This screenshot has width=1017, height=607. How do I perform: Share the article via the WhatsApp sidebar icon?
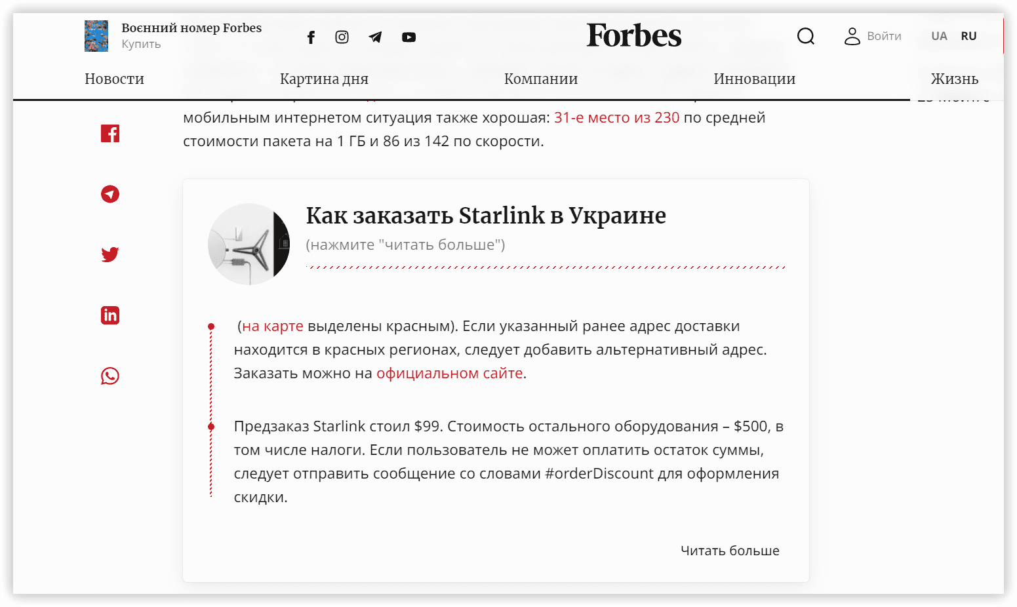(x=110, y=376)
